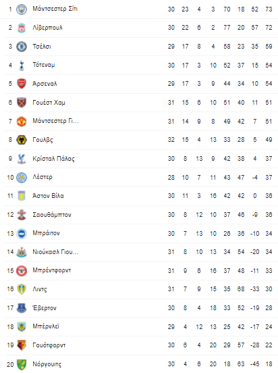Click the Crystal Palace eagle crest
Image resolution: width=278 pixels, height=373 pixels.
coord(22,158)
